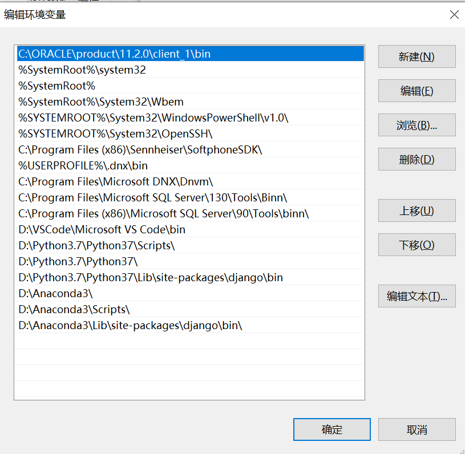The image size is (465, 454).
Task: Select the SQL Server\90\Tools\binn\ entry
Action: (x=191, y=214)
